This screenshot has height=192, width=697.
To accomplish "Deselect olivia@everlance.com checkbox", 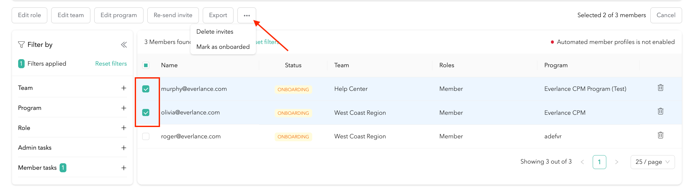I will (x=146, y=112).
